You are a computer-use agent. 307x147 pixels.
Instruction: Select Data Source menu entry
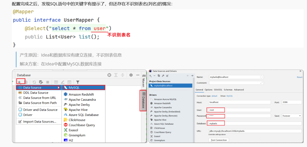click(x=38, y=88)
